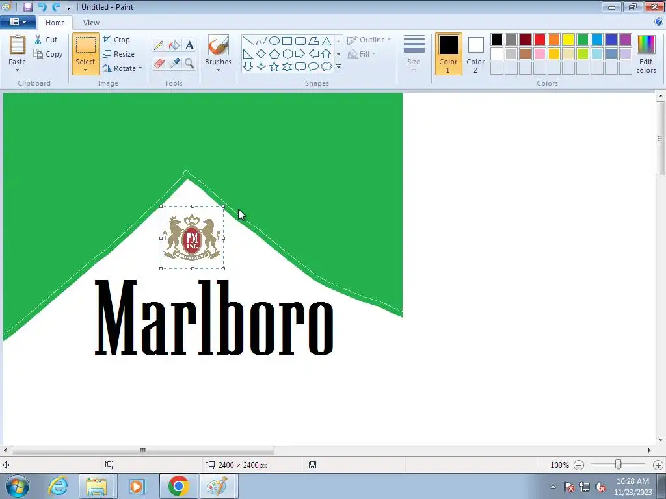Open Paint Help question mark icon

(x=659, y=22)
